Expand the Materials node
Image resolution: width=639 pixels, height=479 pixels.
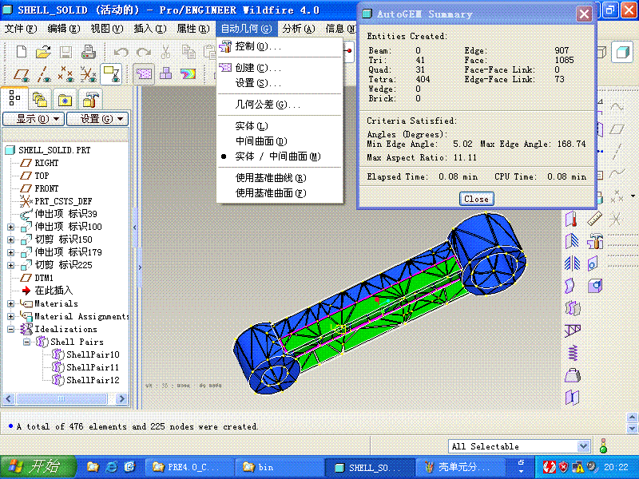[10, 303]
